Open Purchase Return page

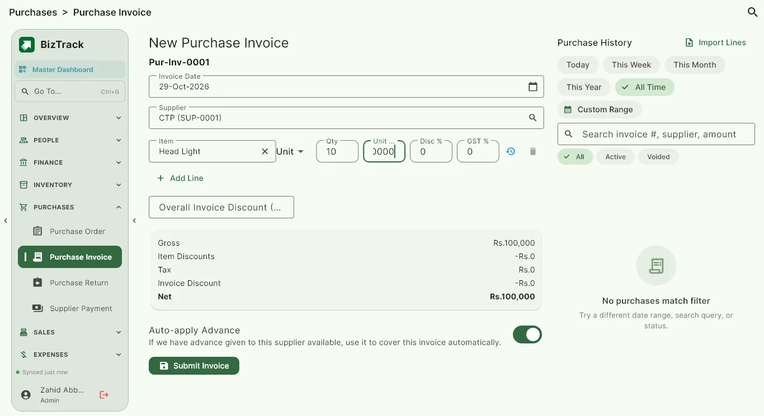click(x=70, y=283)
